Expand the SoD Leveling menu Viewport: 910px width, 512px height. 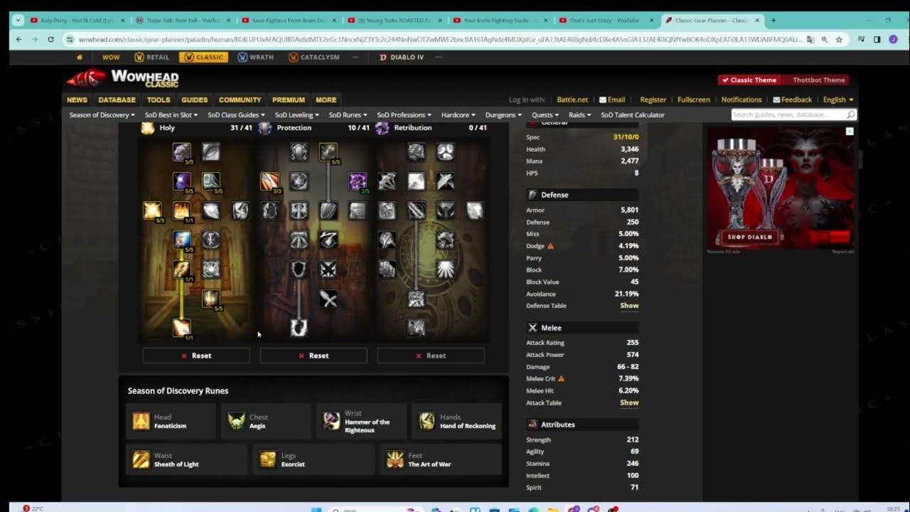(x=296, y=114)
